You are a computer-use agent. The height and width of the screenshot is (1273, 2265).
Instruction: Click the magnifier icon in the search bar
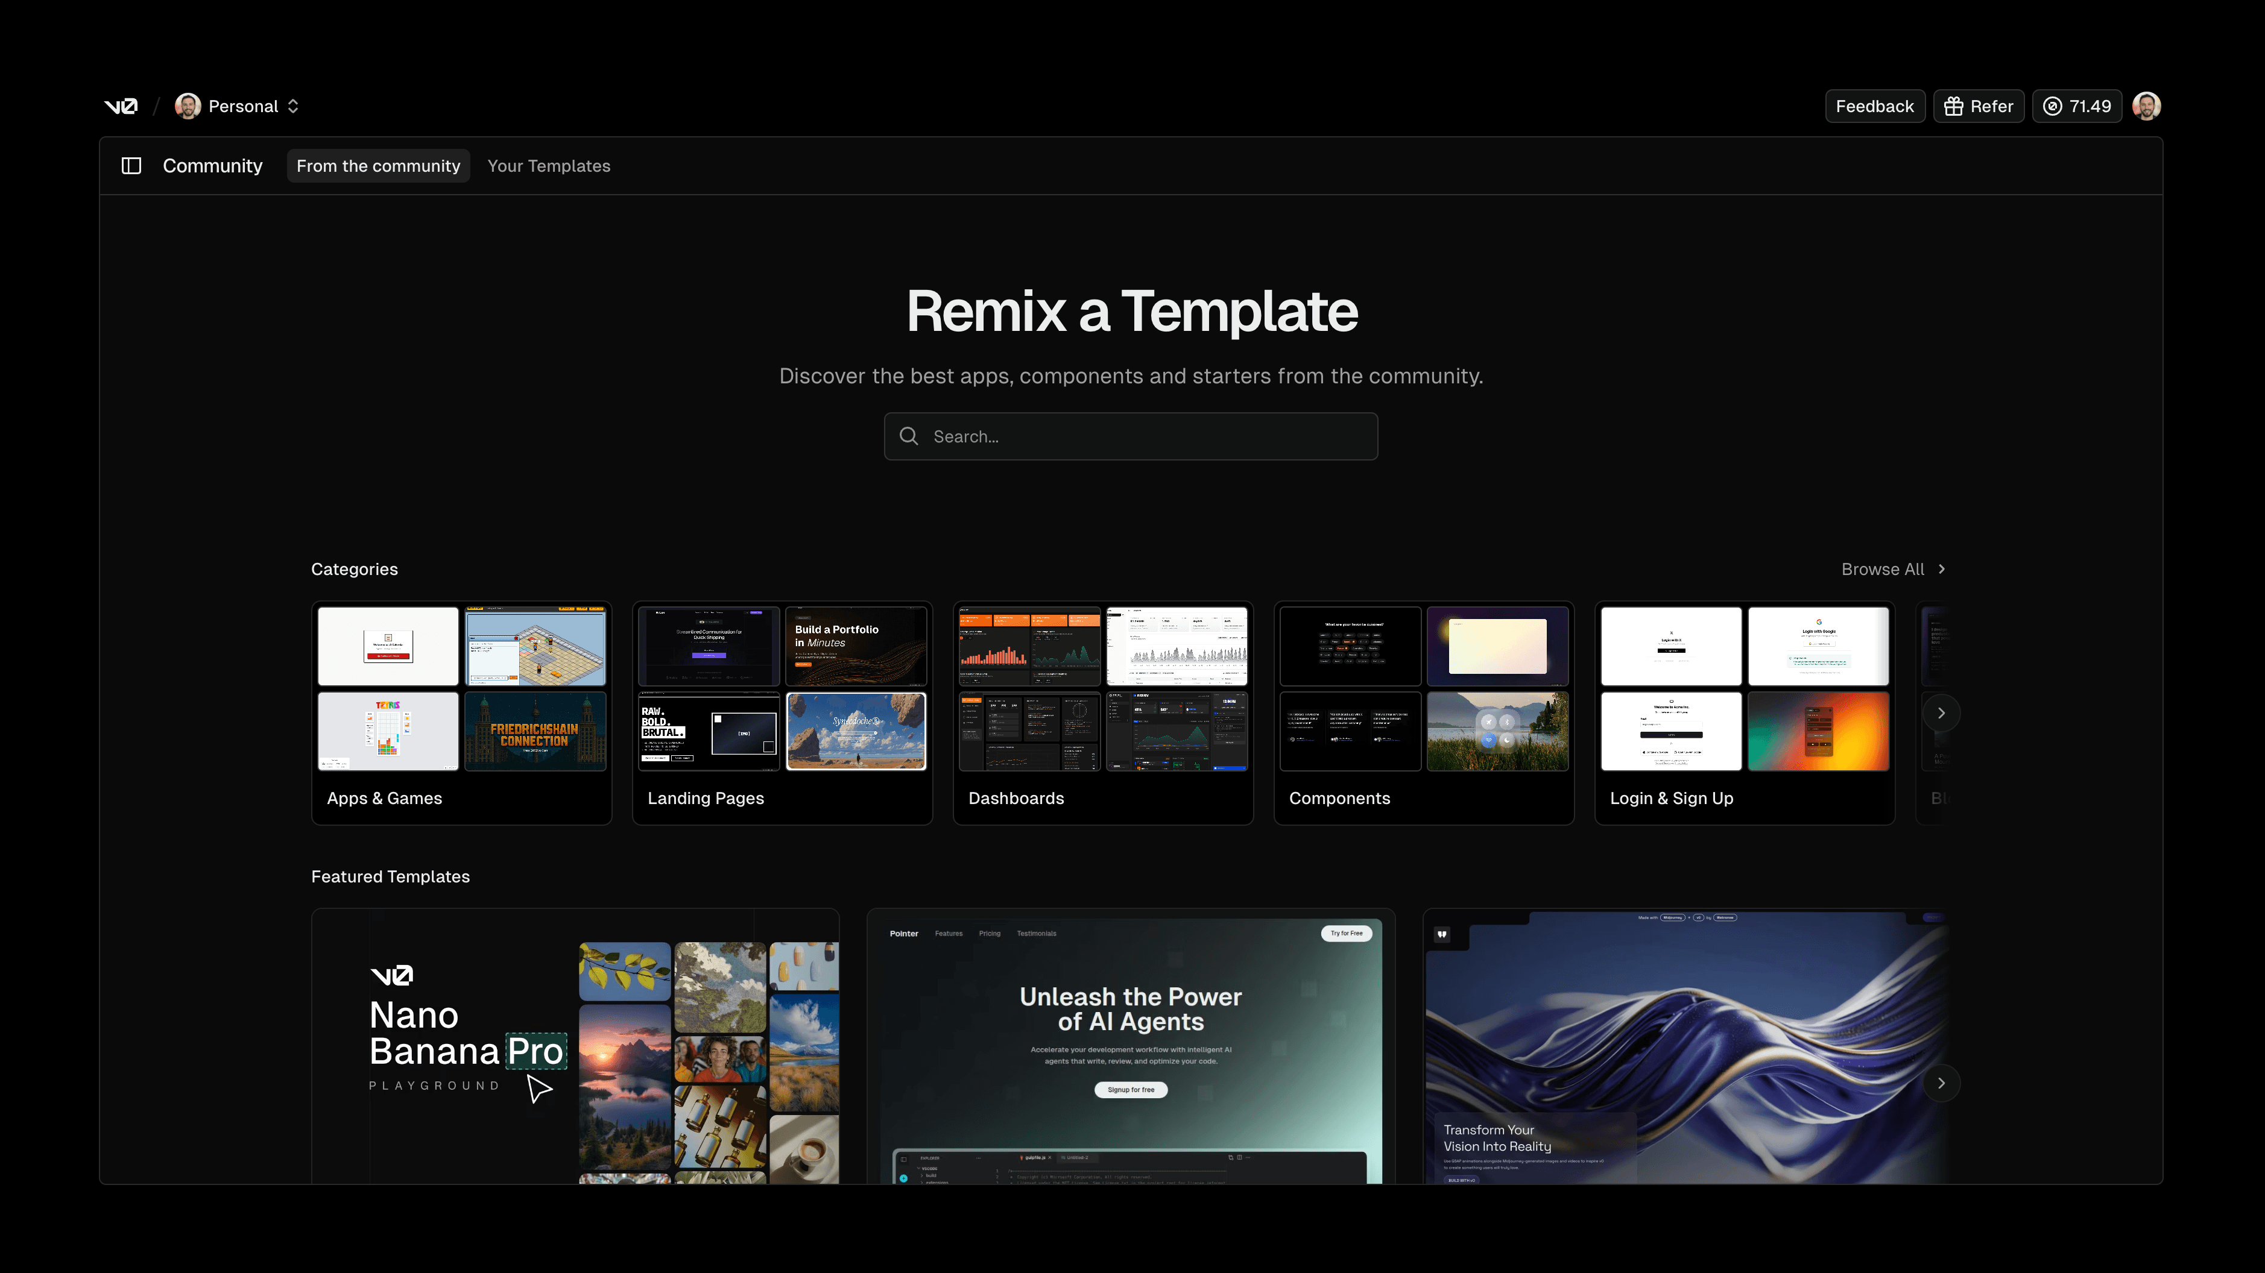(909, 436)
